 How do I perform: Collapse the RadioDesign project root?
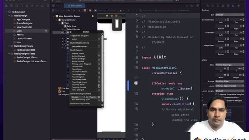click(7, 12)
